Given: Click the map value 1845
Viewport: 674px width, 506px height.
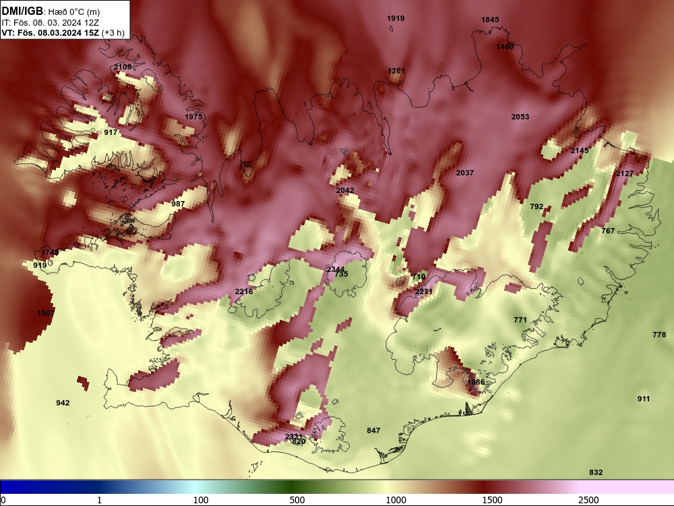Looking at the screenshot, I should click(490, 20).
